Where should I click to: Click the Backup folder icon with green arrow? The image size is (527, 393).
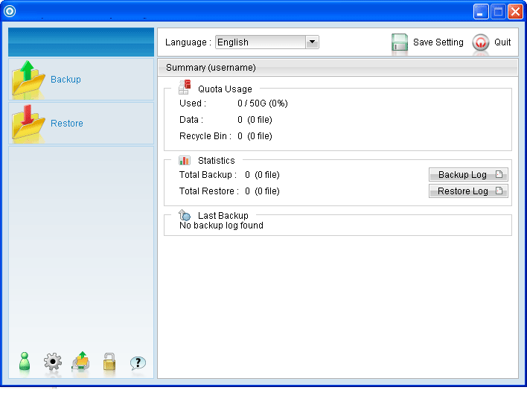click(x=28, y=80)
